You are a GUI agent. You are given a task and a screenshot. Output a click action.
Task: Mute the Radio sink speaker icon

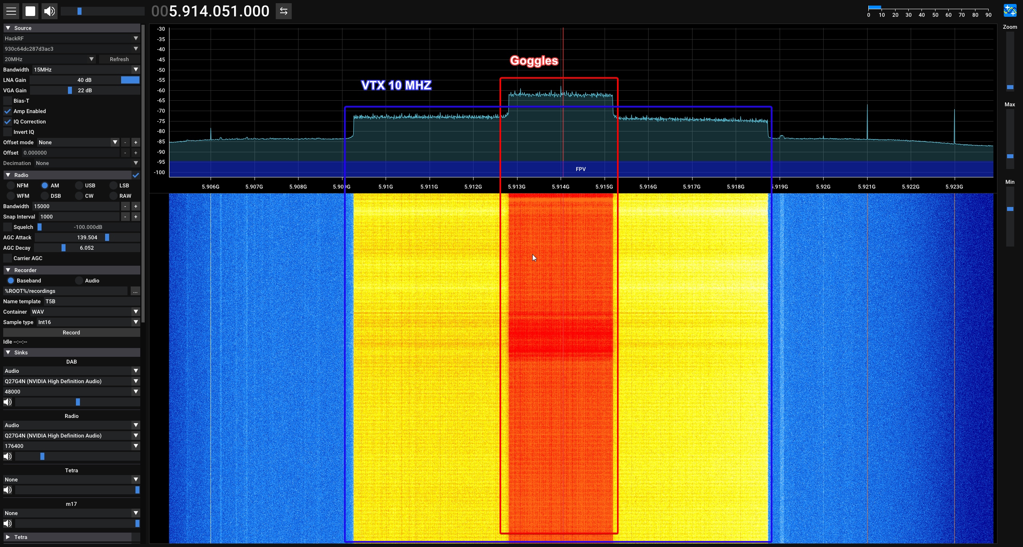8,456
